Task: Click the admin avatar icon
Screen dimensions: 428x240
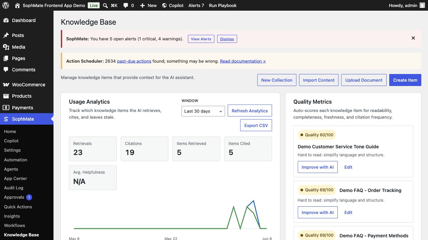Action: [x=422, y=5]
